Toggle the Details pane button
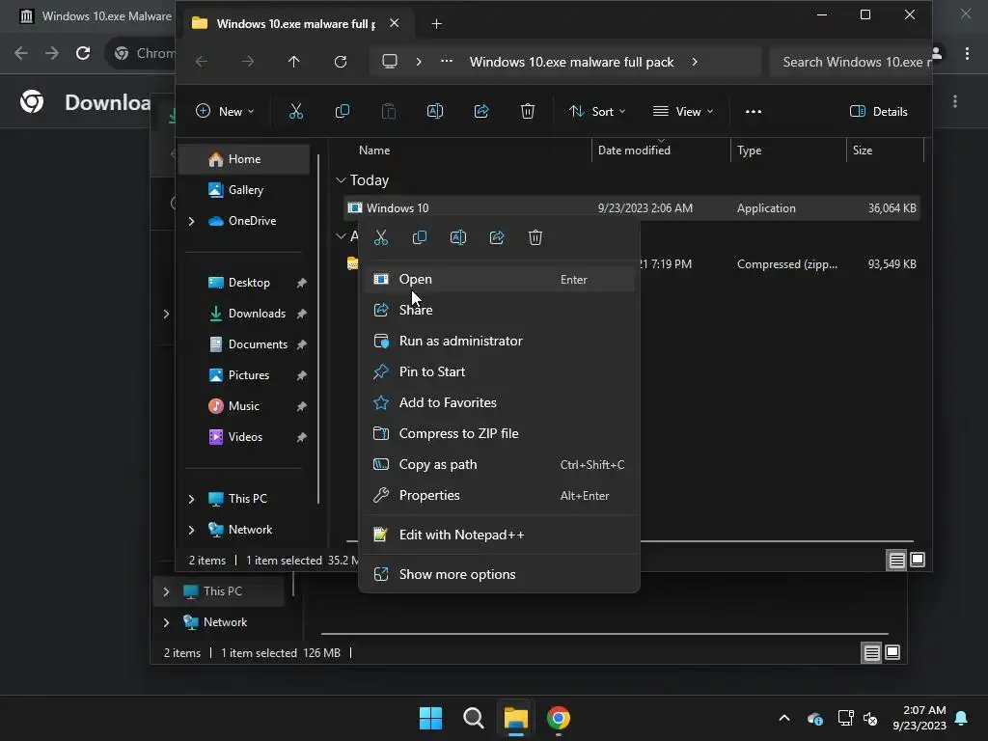 click(878, 112)
